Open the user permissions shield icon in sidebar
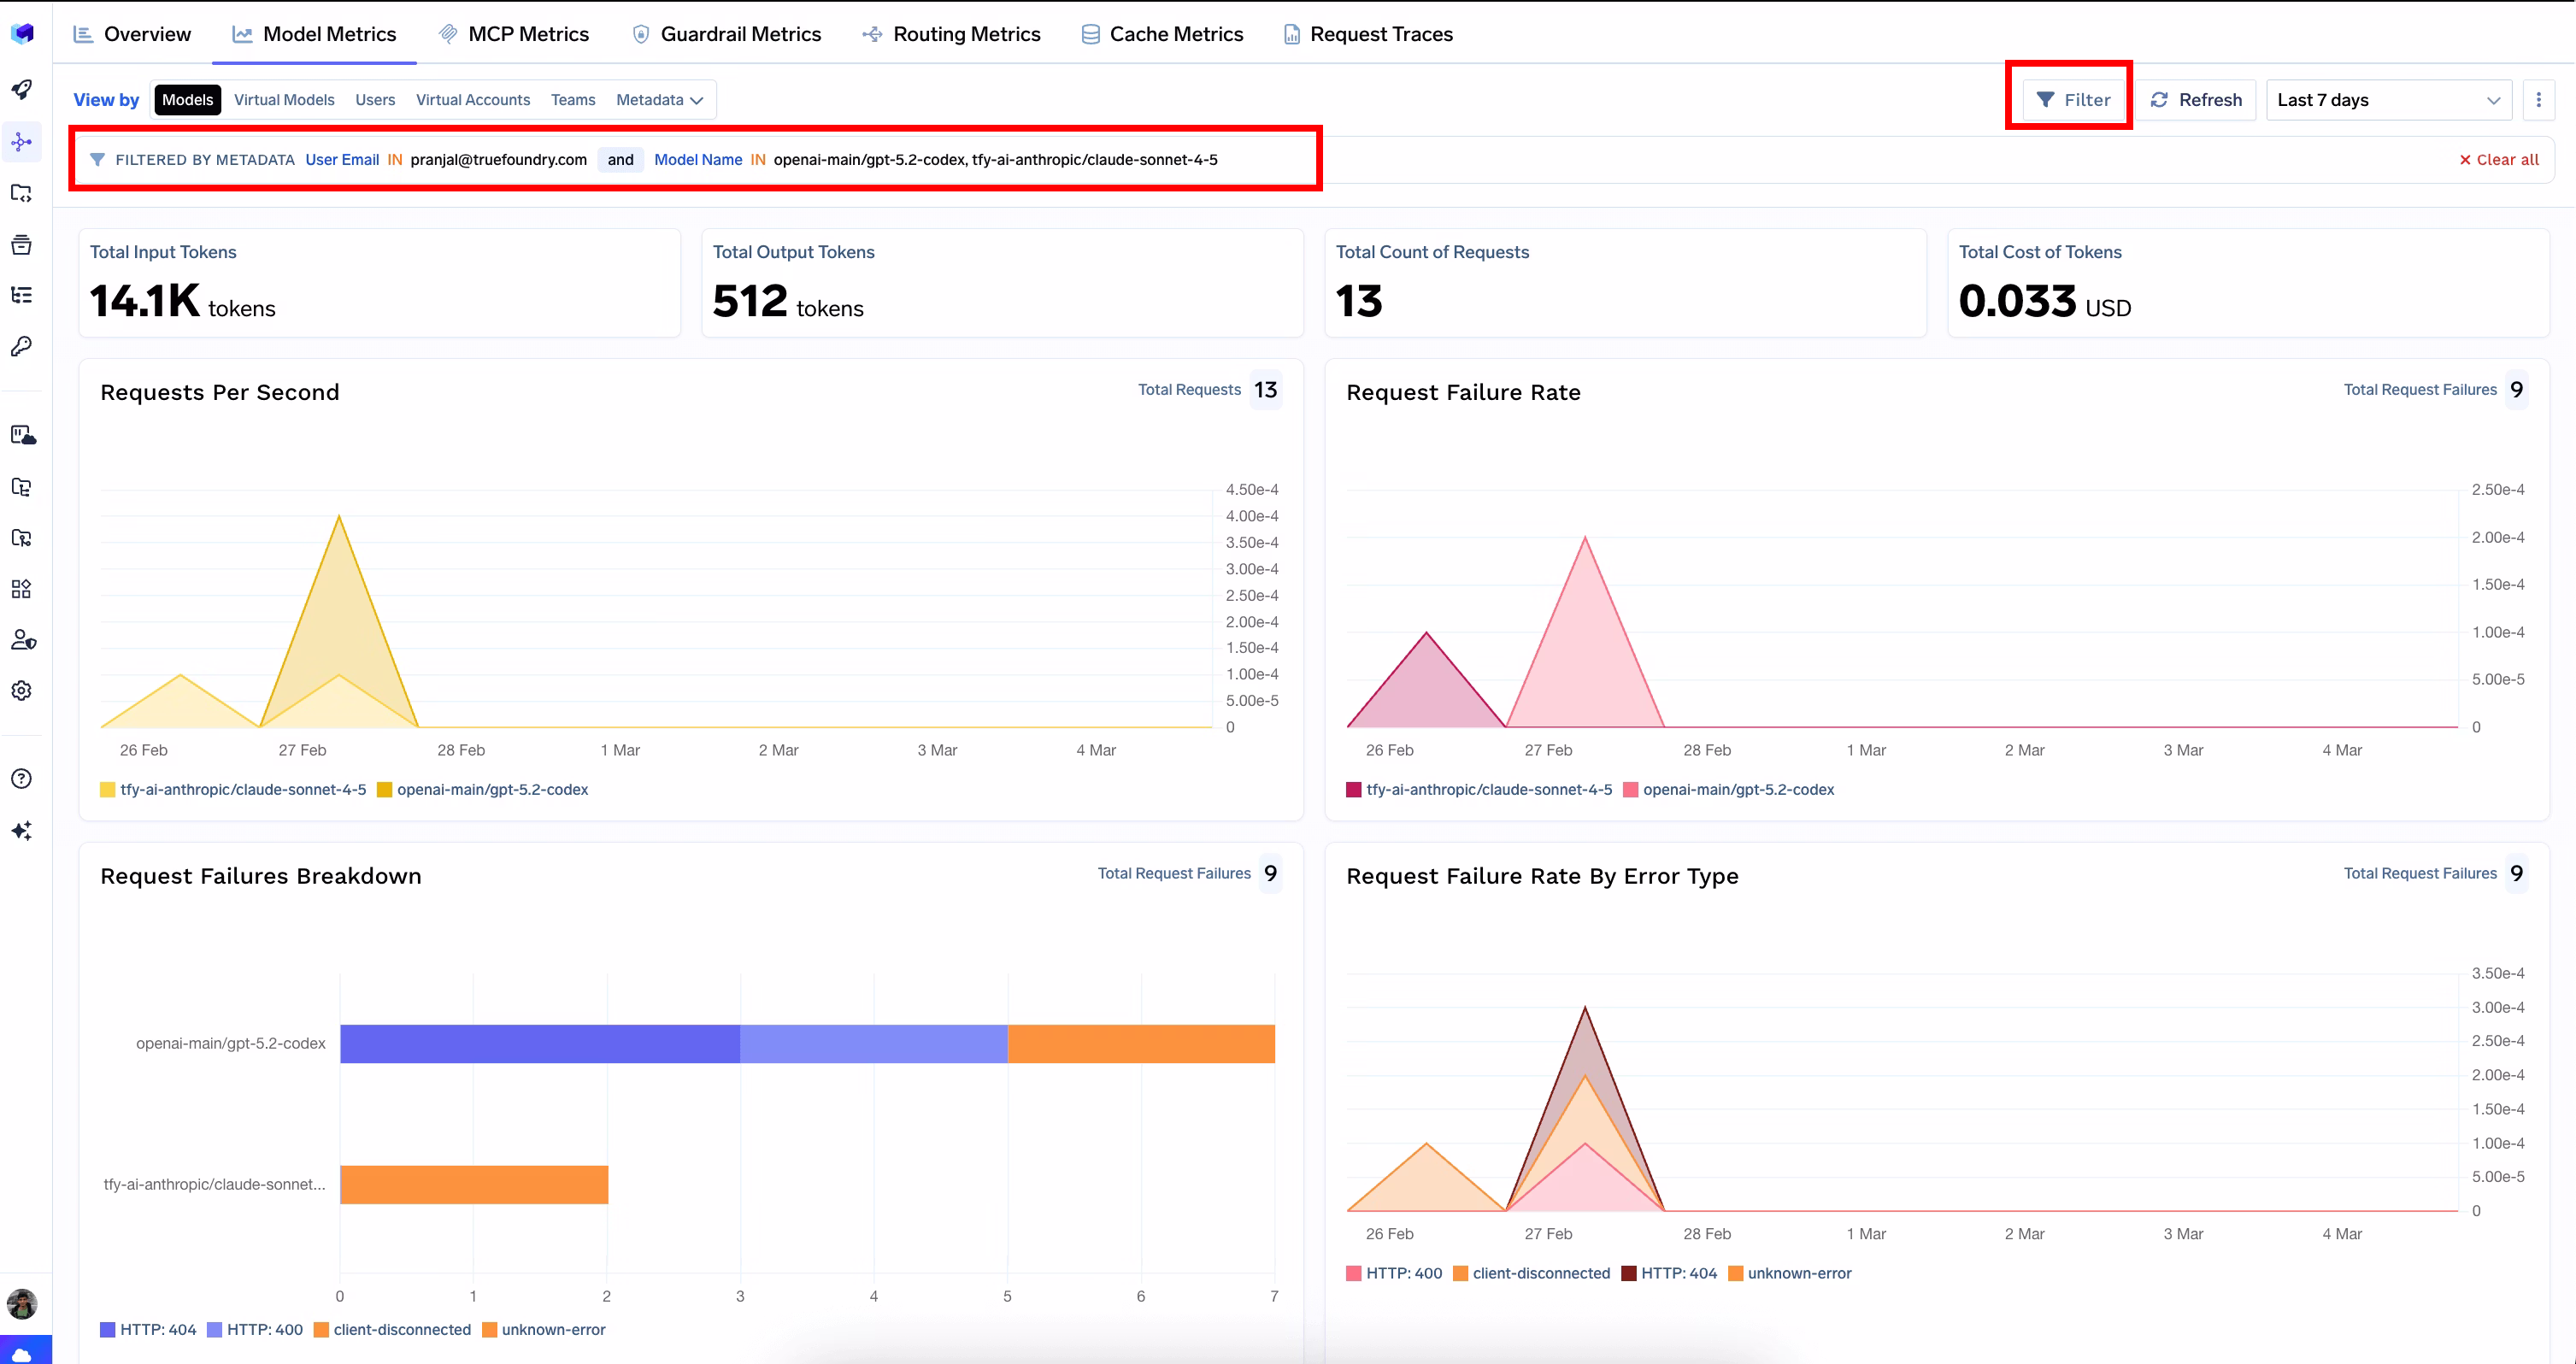This screenshot has width=2576, height=1364. [x=22, y=640]
